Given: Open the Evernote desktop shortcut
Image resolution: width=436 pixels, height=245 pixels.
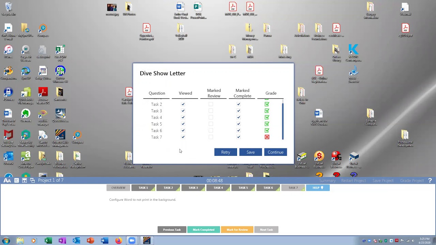Looking at the screenshot, I should [x=26, y=116].
